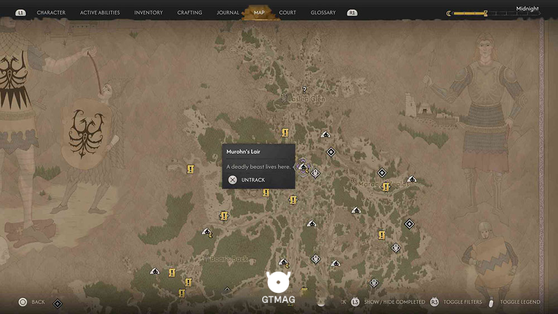Select the quest marker south of Lastea Glen

[x=285, y=133]
